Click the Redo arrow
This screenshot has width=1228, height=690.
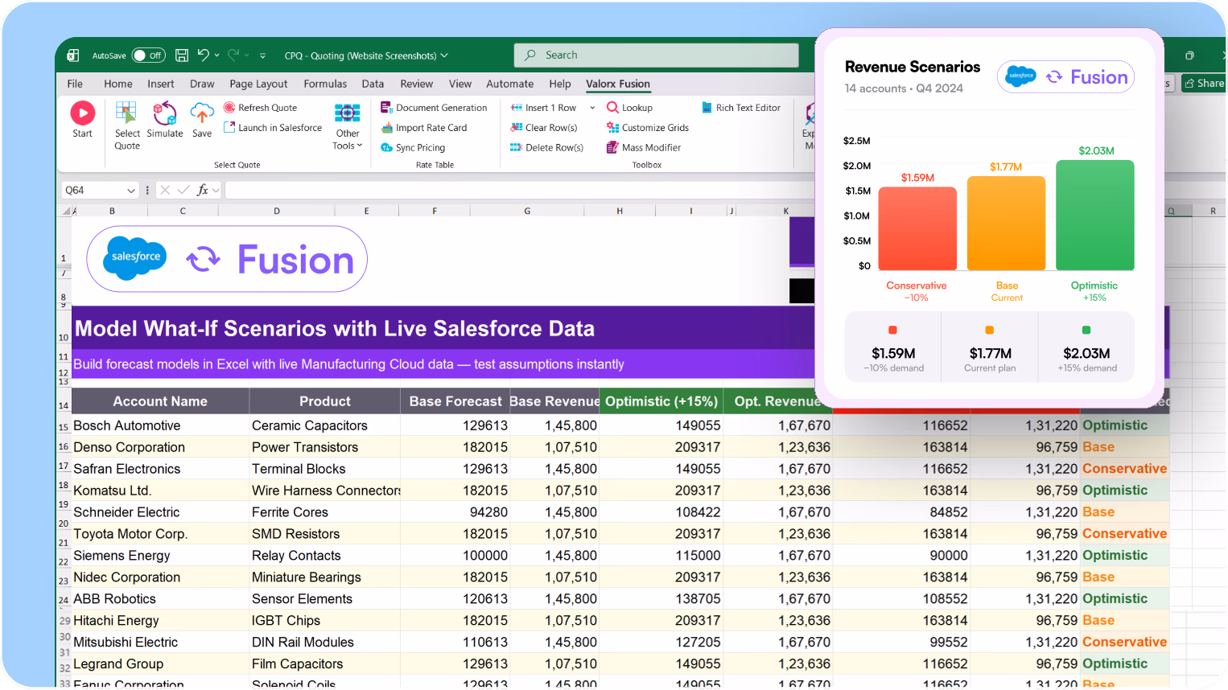[233, 55]
